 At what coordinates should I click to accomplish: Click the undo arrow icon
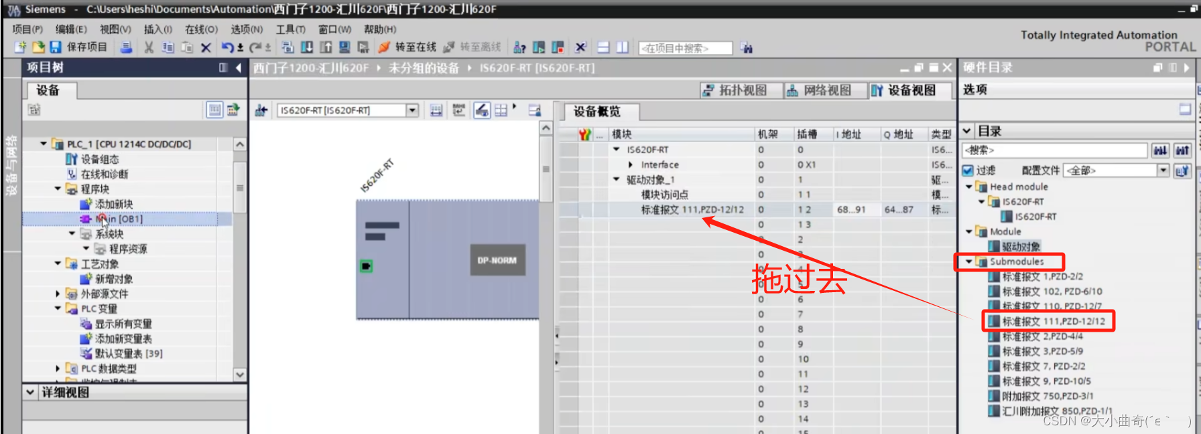coord(228,47)
